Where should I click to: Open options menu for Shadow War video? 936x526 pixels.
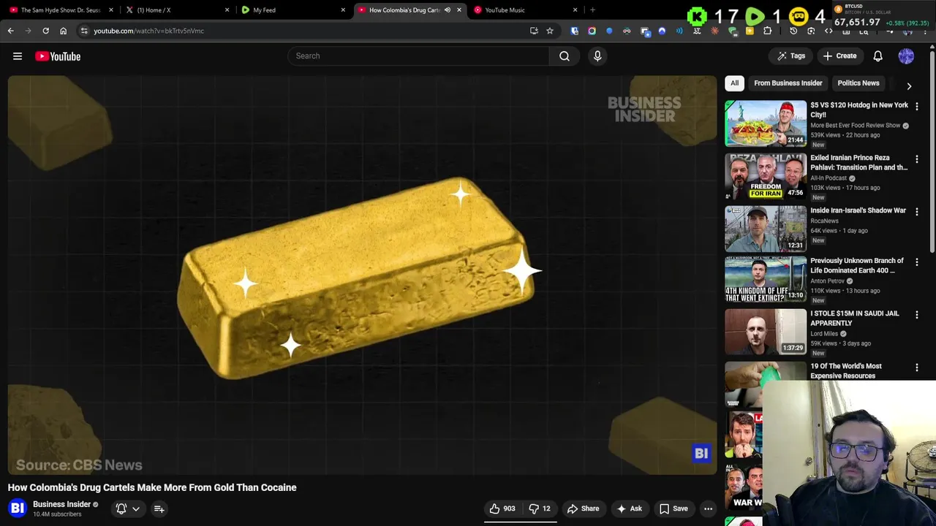pos(916,212)
